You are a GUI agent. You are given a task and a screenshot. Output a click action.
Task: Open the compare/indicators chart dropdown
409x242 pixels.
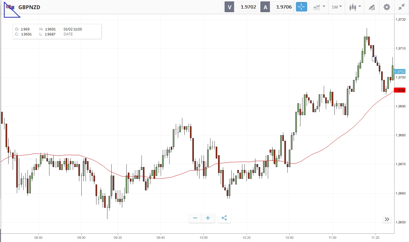click(319, 7)
